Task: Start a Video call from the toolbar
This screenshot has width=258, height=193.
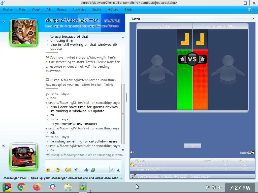Action: tap(36, 10)
